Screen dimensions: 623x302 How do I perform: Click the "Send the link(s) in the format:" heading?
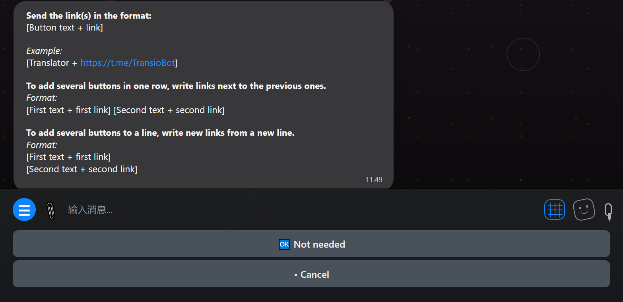pos(89,16)
